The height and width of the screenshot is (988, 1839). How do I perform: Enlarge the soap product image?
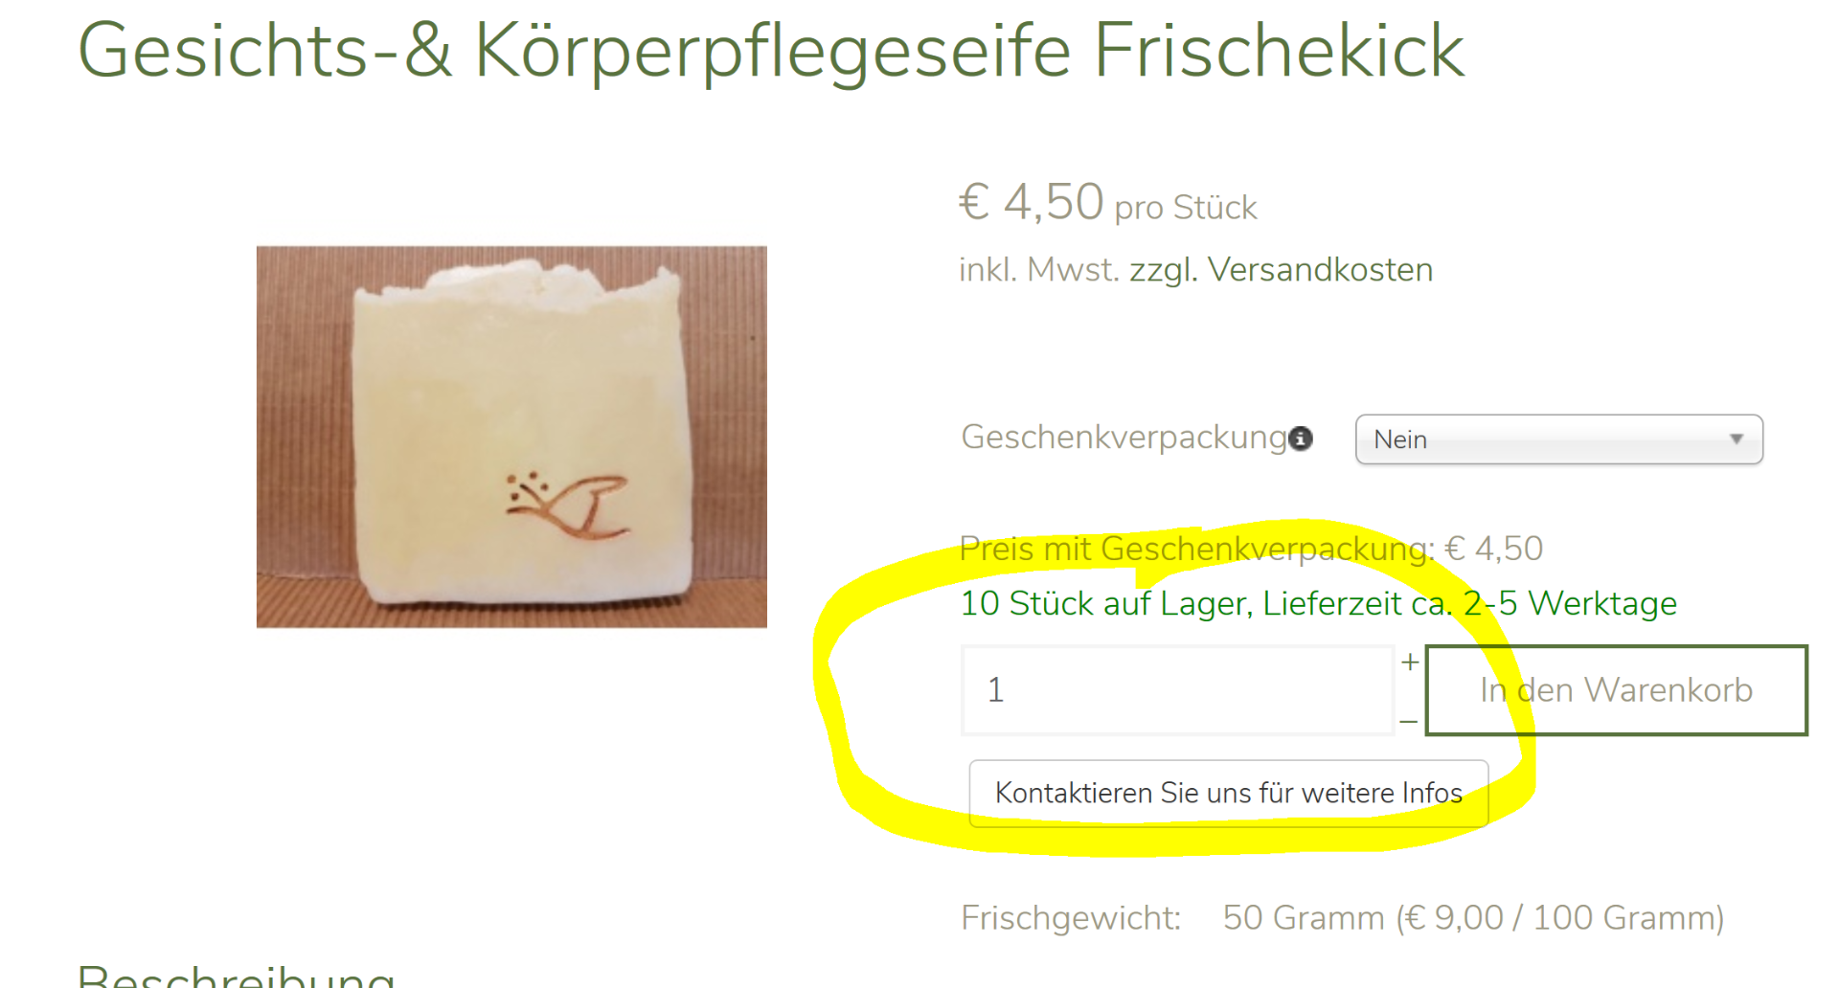click(511, 437)
